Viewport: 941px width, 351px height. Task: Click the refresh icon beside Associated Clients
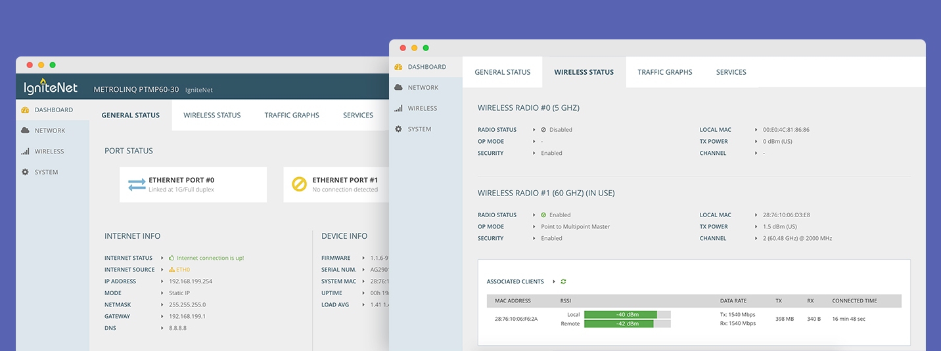click(563, 281)
